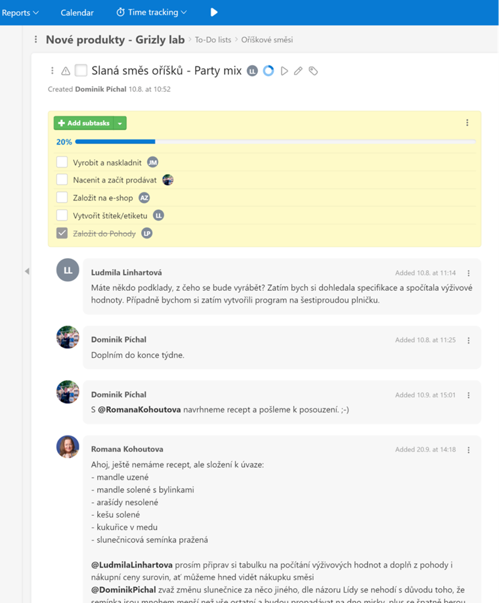Click the blue progress circle icon
Viewport: 499px width, 603px height.
click(x=269, y=71)
